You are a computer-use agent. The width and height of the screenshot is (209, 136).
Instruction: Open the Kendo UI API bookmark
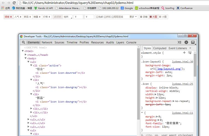click(44, 8)
